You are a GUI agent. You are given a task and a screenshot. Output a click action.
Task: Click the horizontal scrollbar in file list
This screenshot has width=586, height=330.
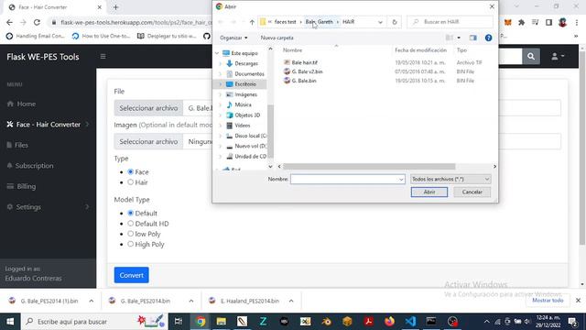coord(369,167)
